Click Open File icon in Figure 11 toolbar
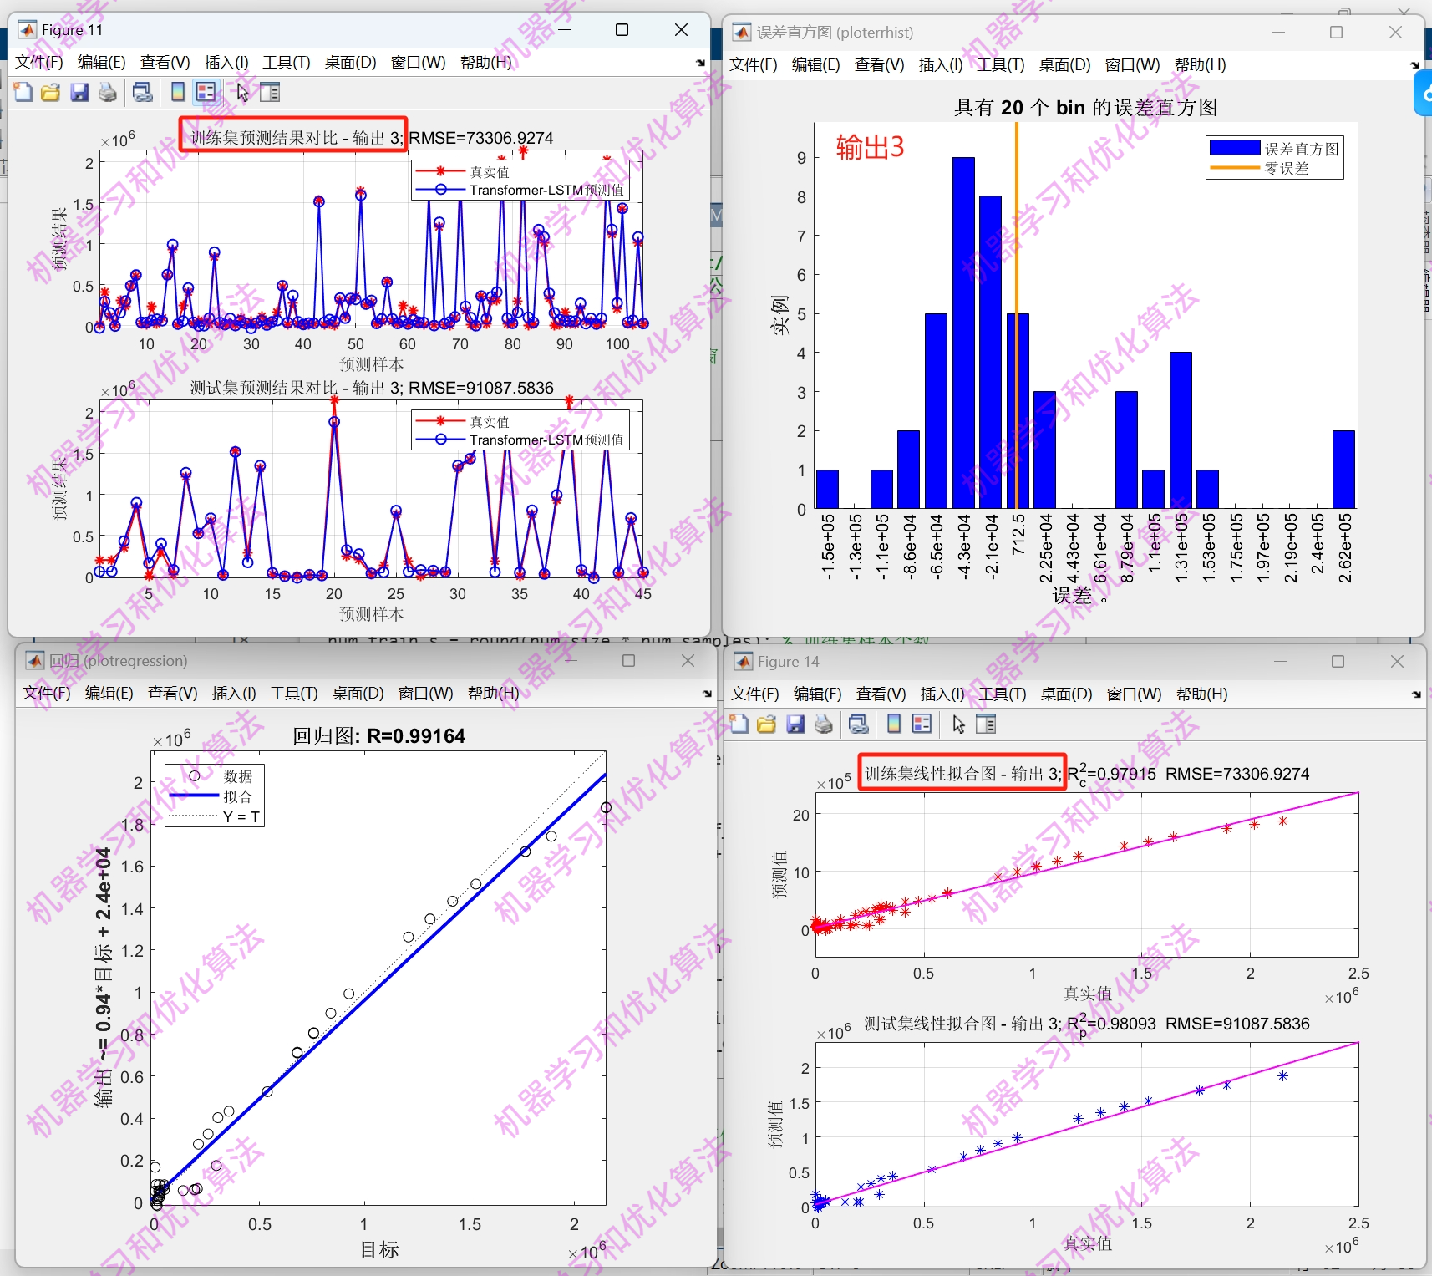This screenshot has height=1276, width=1432. 51,92
